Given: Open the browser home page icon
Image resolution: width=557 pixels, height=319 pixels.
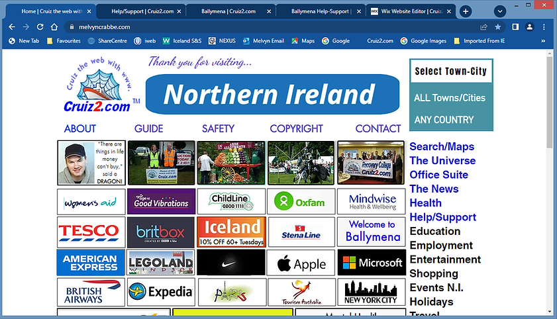Looking at the screenshot, I should point(54,27).
